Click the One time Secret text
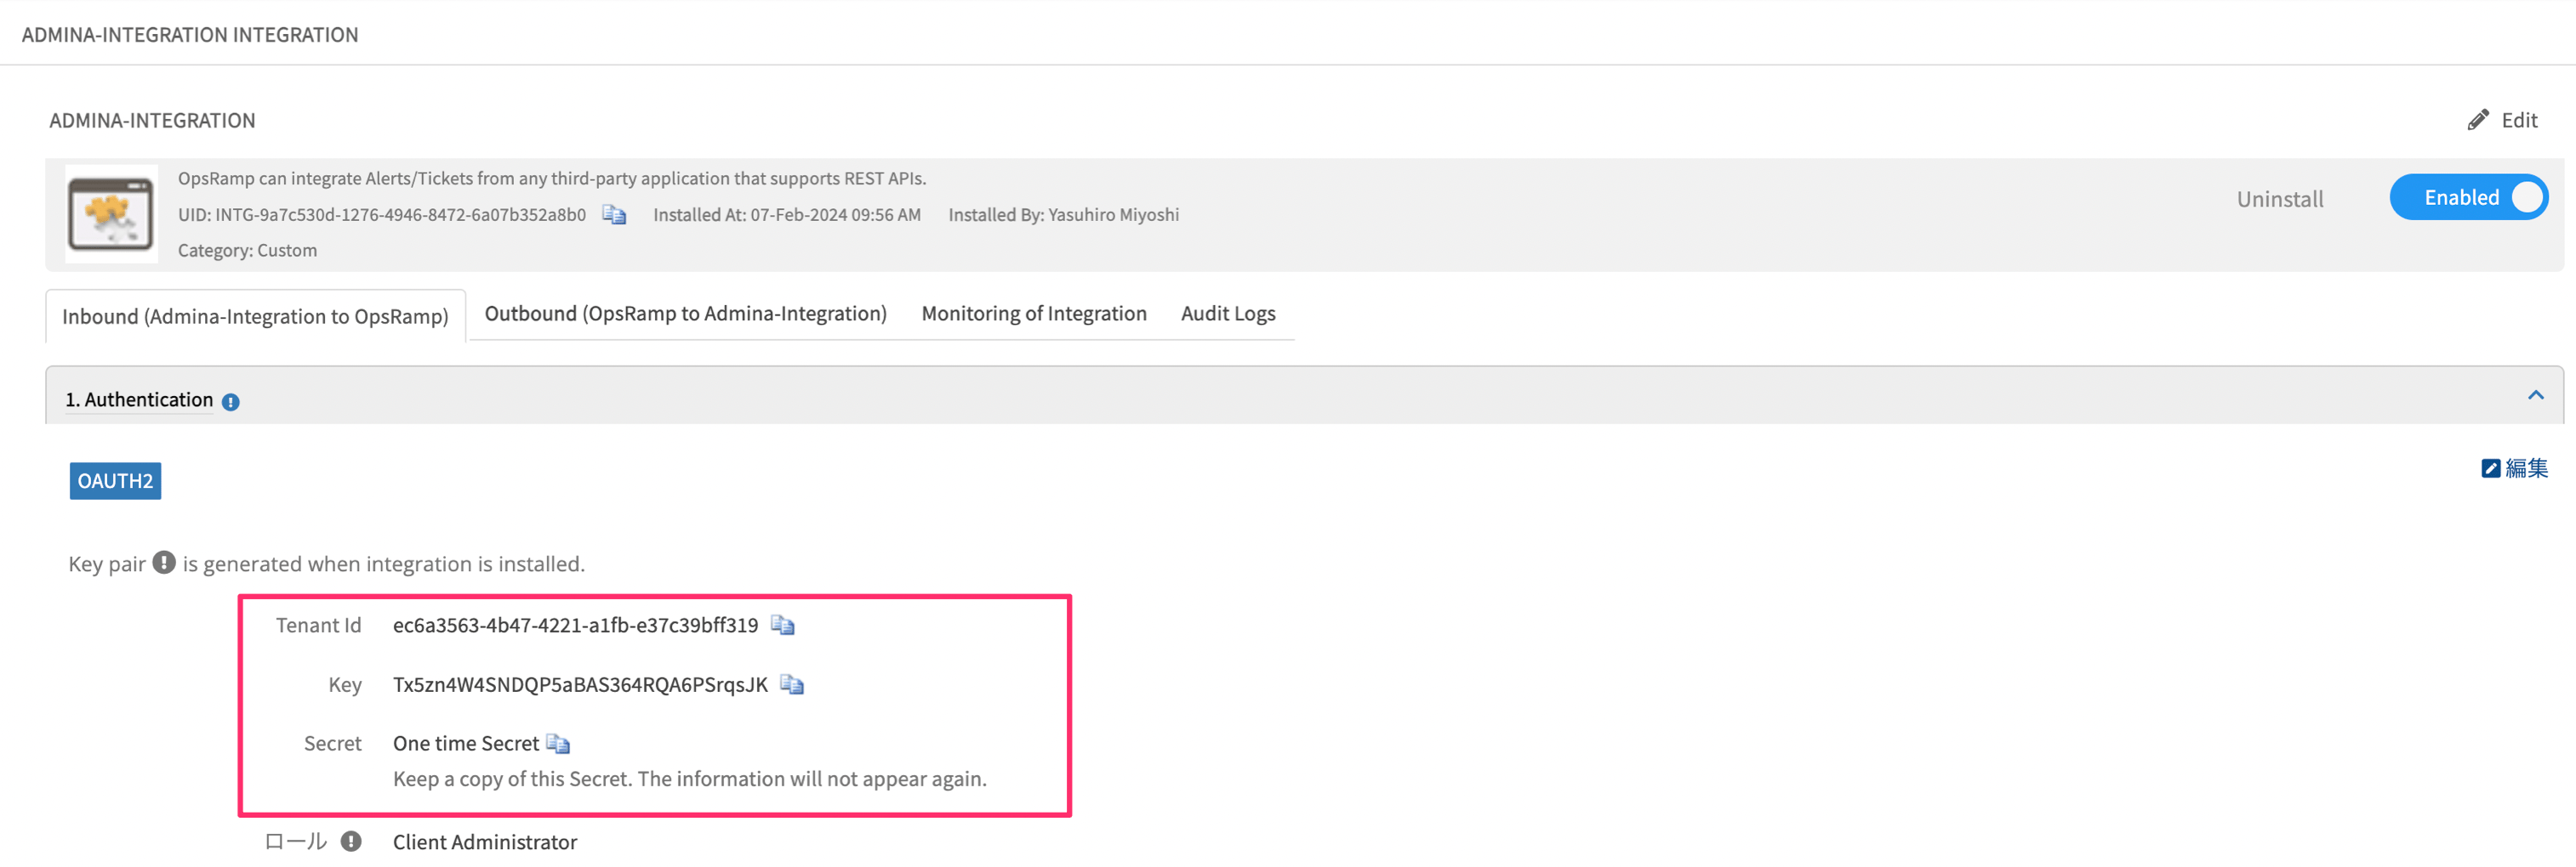2576x867 pixels. coord(466,743)
